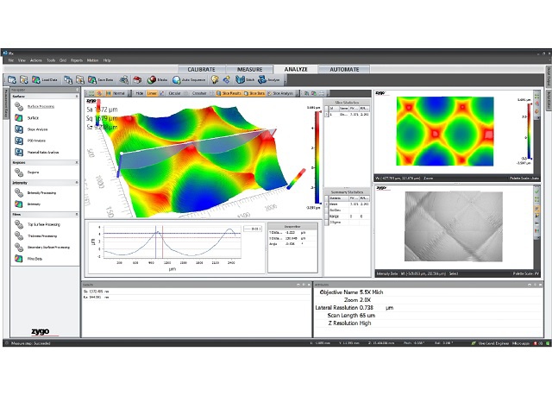
Task: Open PSD Analysis in the navigator
Action: pyautogui.click(x=38, y=140)
